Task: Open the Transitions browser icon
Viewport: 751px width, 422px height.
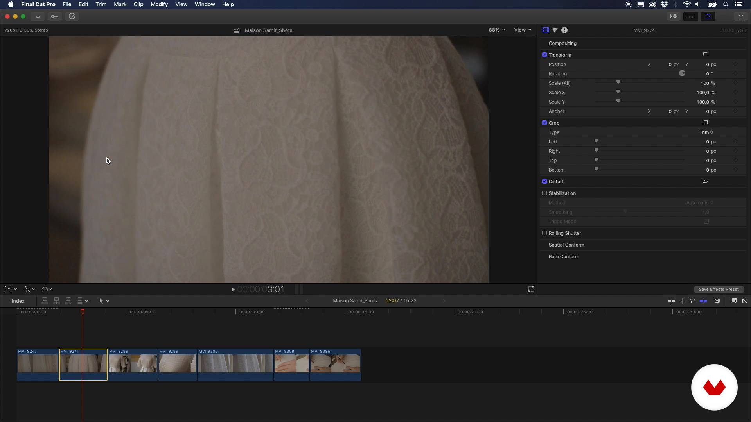Action: [745, 301]
